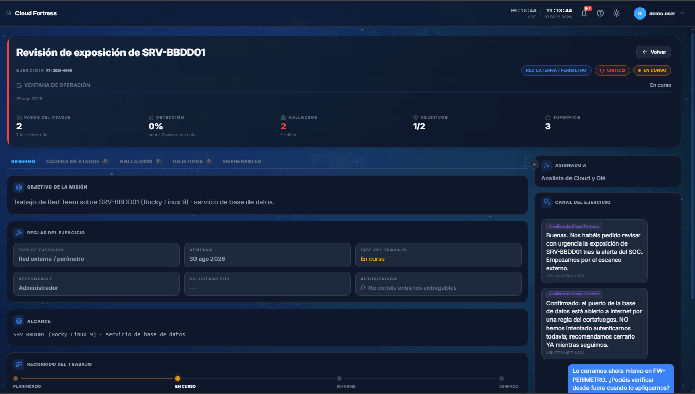Viewport: 695px width, 394px height.
Task: Expand the demo.user account menu chevron
Action: [682, 13]
